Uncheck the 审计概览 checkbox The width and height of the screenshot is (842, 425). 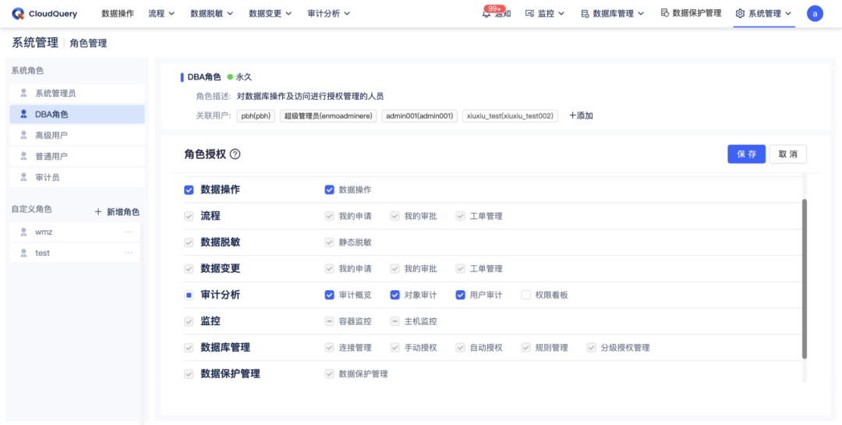click(x=329, y=295)
